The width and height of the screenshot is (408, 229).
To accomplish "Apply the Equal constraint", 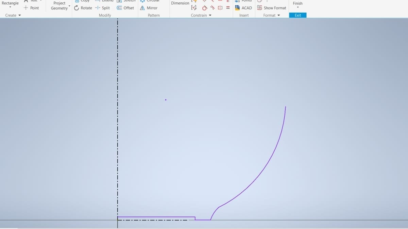I will point(228,8).
